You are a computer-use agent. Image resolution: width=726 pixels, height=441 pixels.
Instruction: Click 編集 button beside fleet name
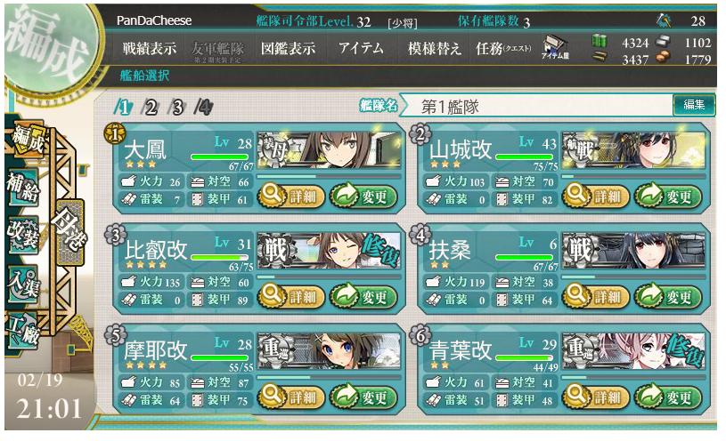694,105
